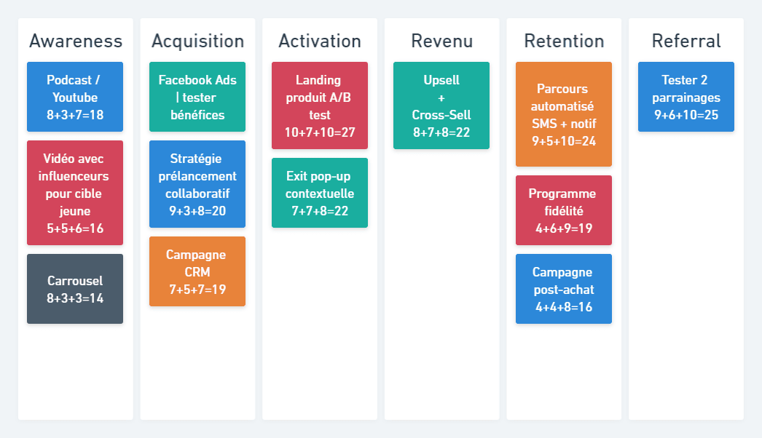Open the Facebook Ads tester bénéfices card

[x=197, y=97]
